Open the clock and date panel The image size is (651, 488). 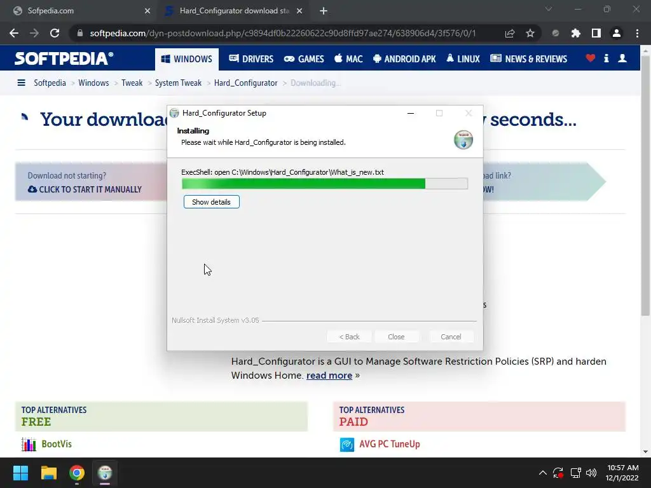[622, 473]
